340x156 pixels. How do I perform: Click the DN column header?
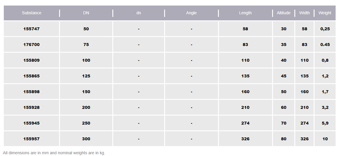click(86, 13)
